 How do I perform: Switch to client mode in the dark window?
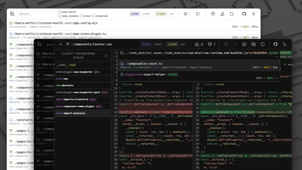coord(172,44)
